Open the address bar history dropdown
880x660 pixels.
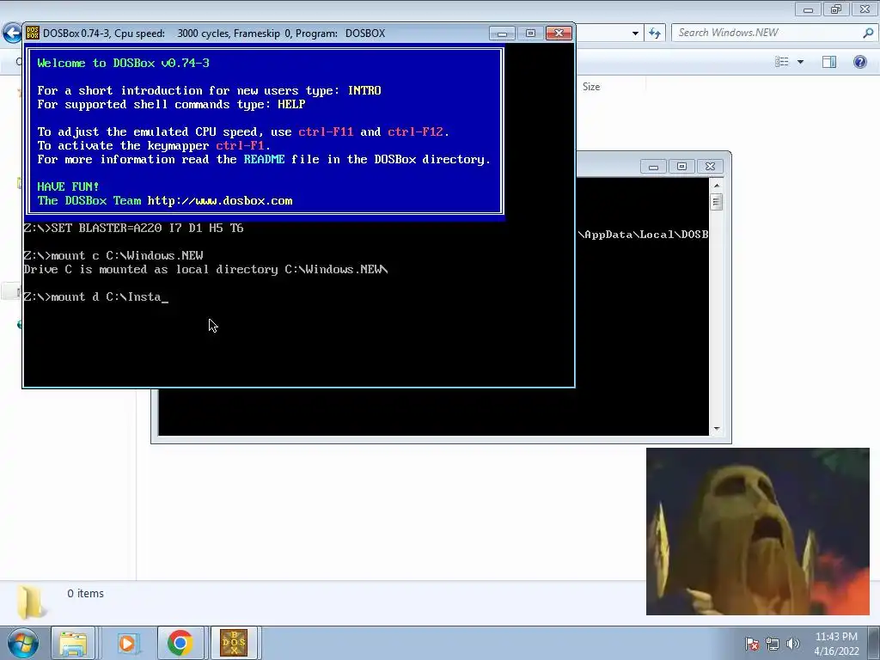coord(635,34)
